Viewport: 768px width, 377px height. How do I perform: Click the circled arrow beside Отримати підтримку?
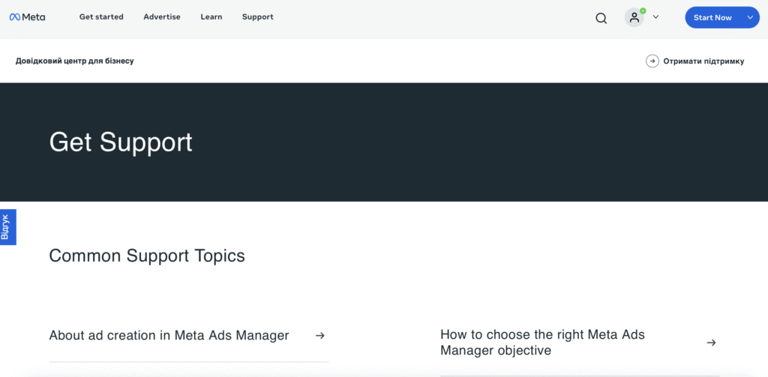coord(652,61)
